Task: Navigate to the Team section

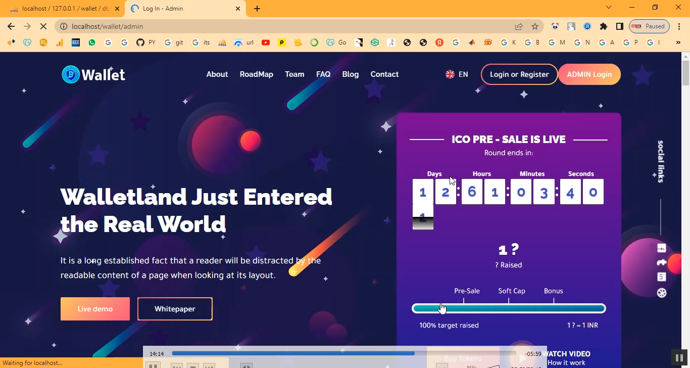Action: pyautogui.click(x=294, y=74)
